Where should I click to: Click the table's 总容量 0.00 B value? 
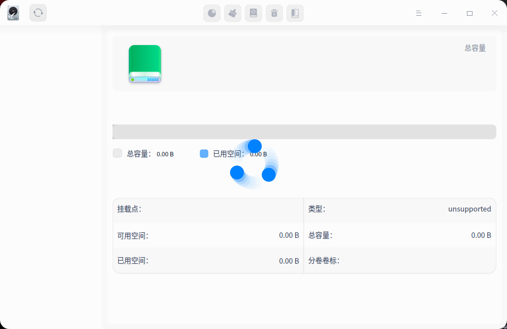click(x=481, y=235)
